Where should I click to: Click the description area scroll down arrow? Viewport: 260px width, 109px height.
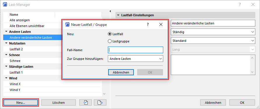(x=252, y=72)
